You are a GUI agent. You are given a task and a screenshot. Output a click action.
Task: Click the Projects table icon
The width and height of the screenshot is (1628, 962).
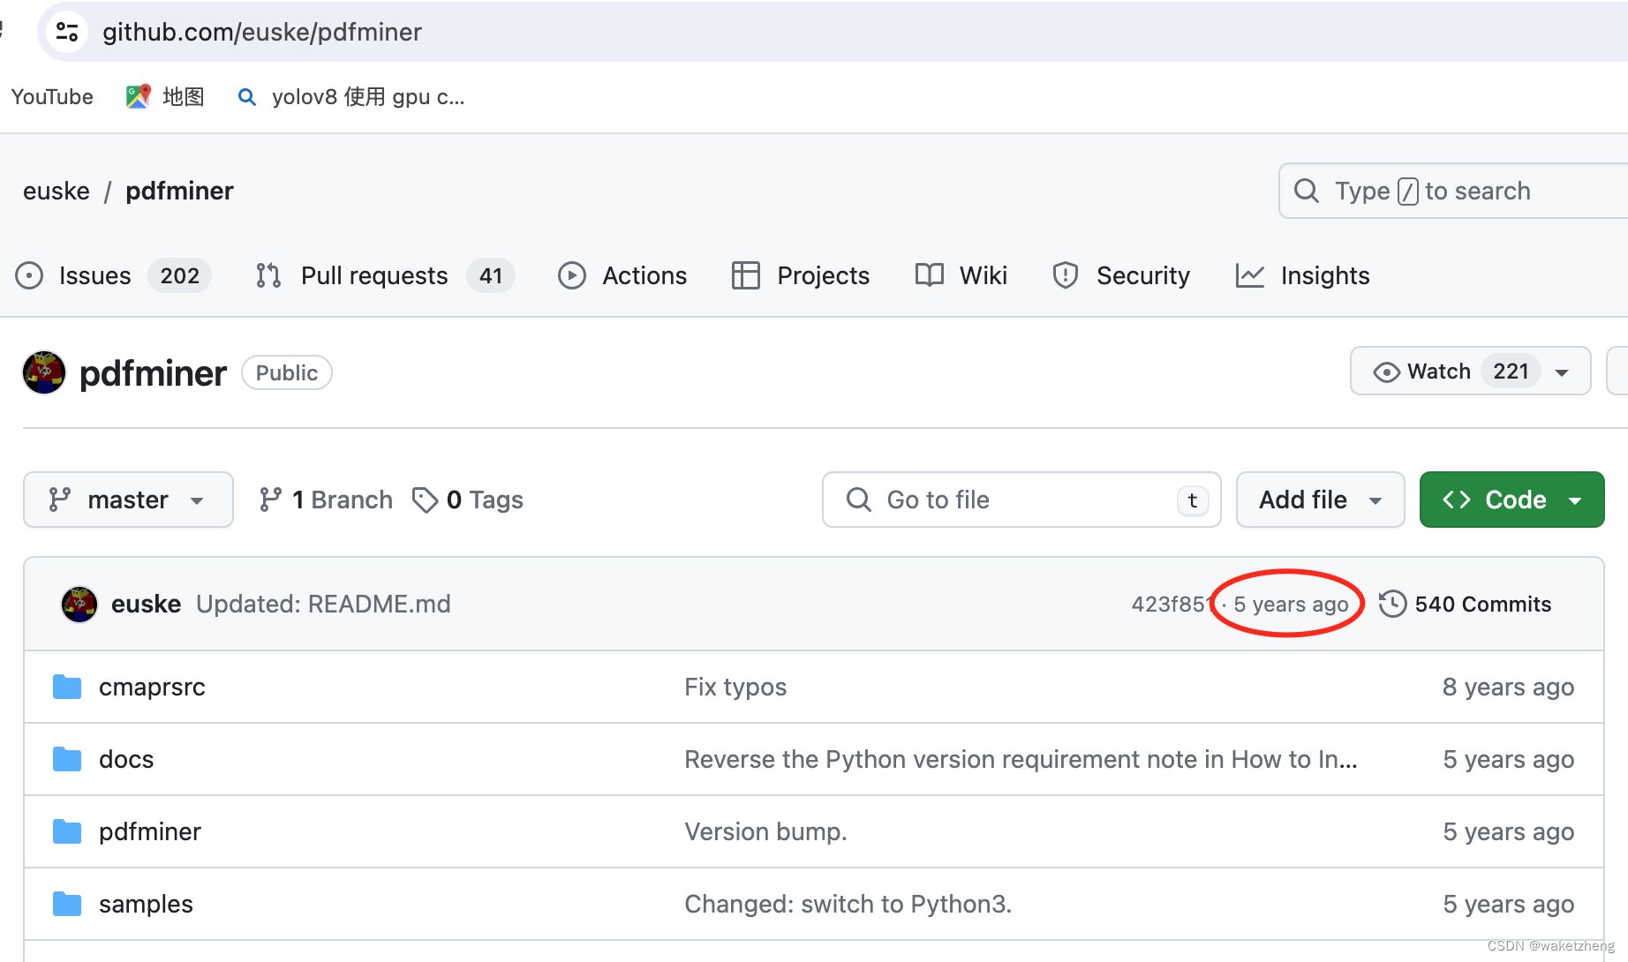[x=746, y=275]
